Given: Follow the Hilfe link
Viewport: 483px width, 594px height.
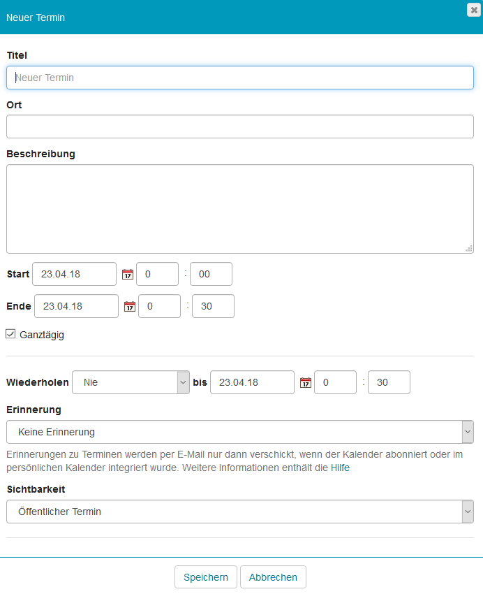Looking at the screenshot, I should click(340, 468).
